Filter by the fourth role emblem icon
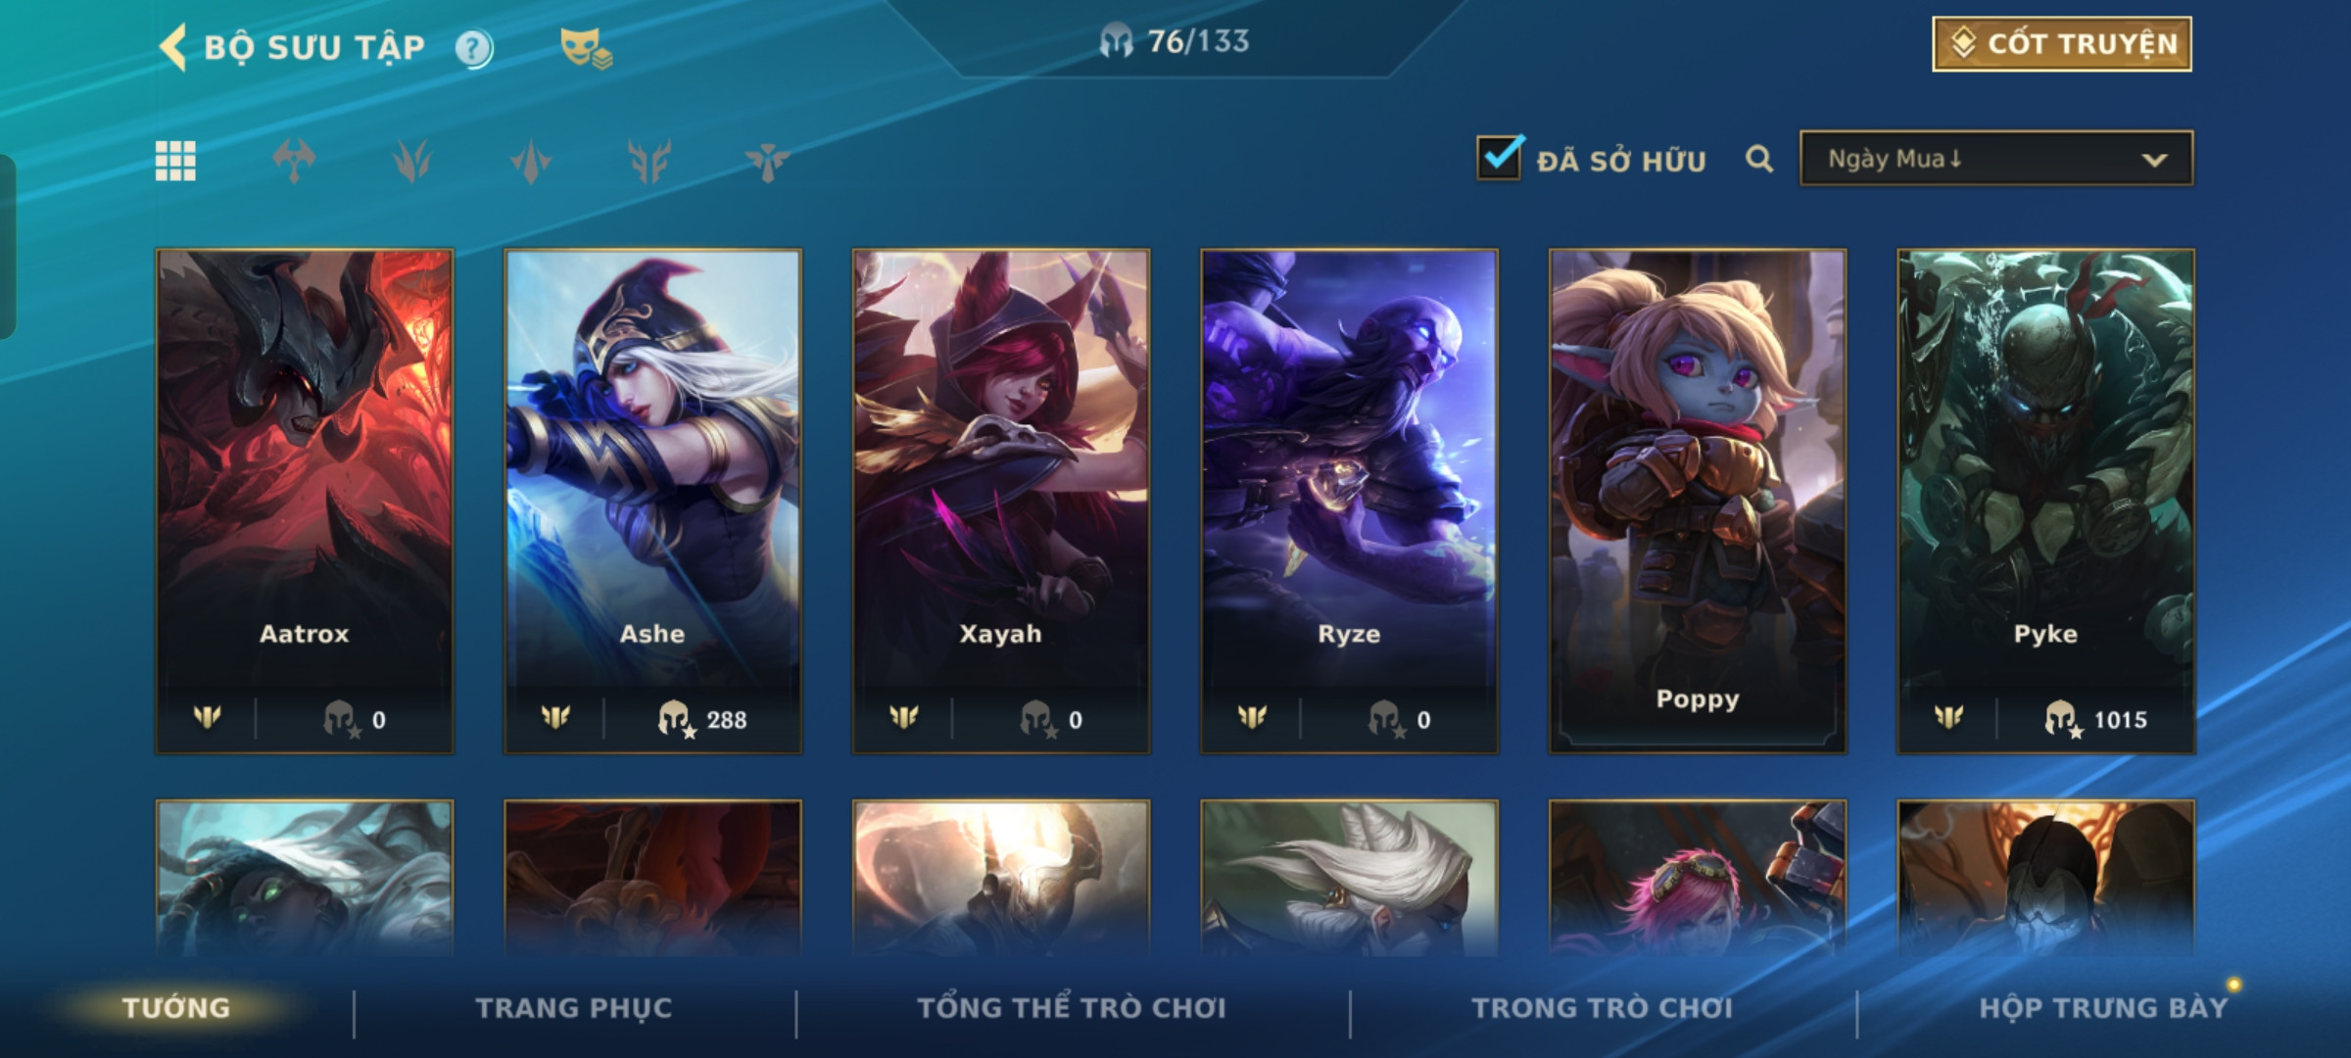This screenshot has height=1058, width=2351. 649,161
